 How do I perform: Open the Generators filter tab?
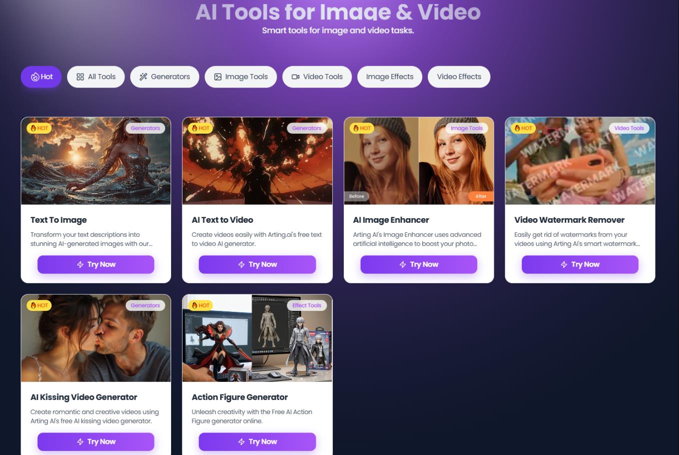(165, 77)
